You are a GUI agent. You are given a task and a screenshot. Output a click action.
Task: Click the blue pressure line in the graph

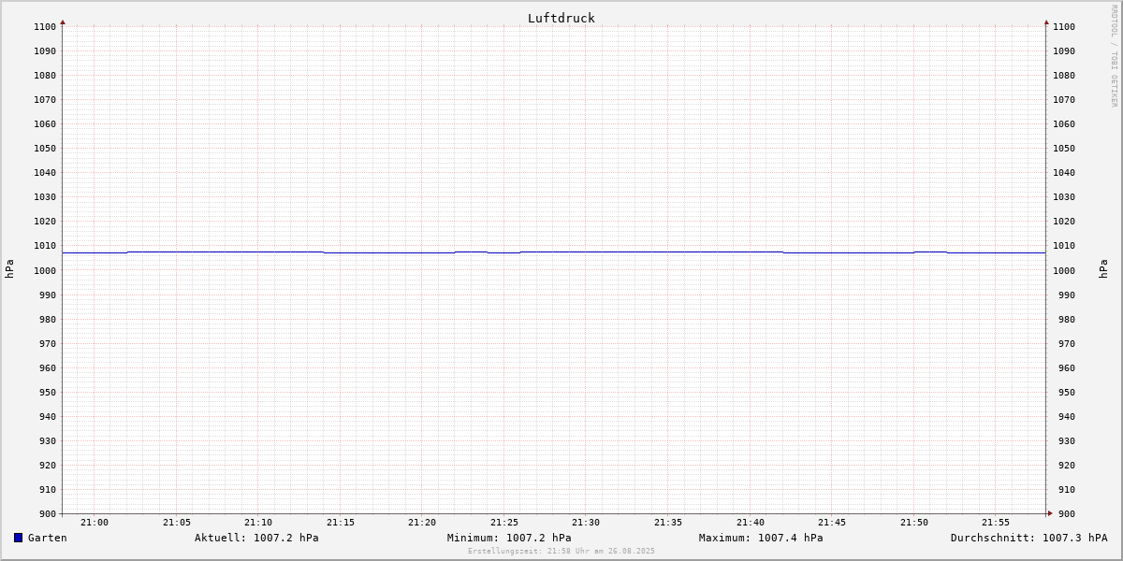click(x=554, y=252)
